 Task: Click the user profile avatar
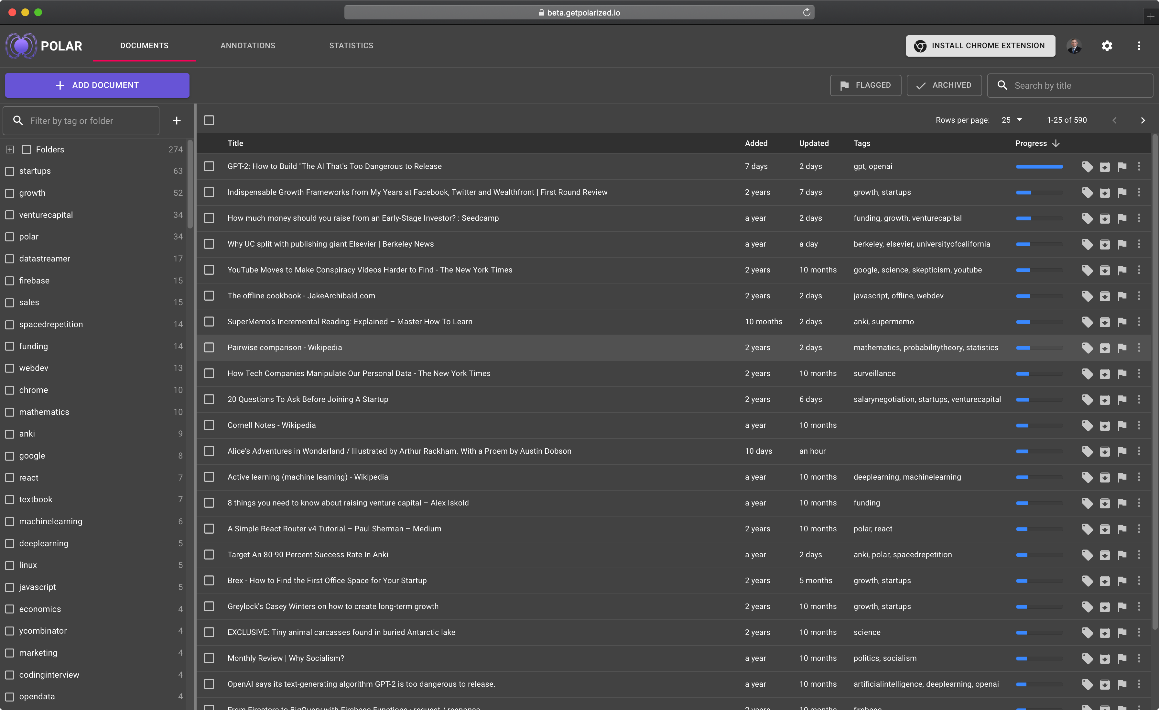[1074, 46]
